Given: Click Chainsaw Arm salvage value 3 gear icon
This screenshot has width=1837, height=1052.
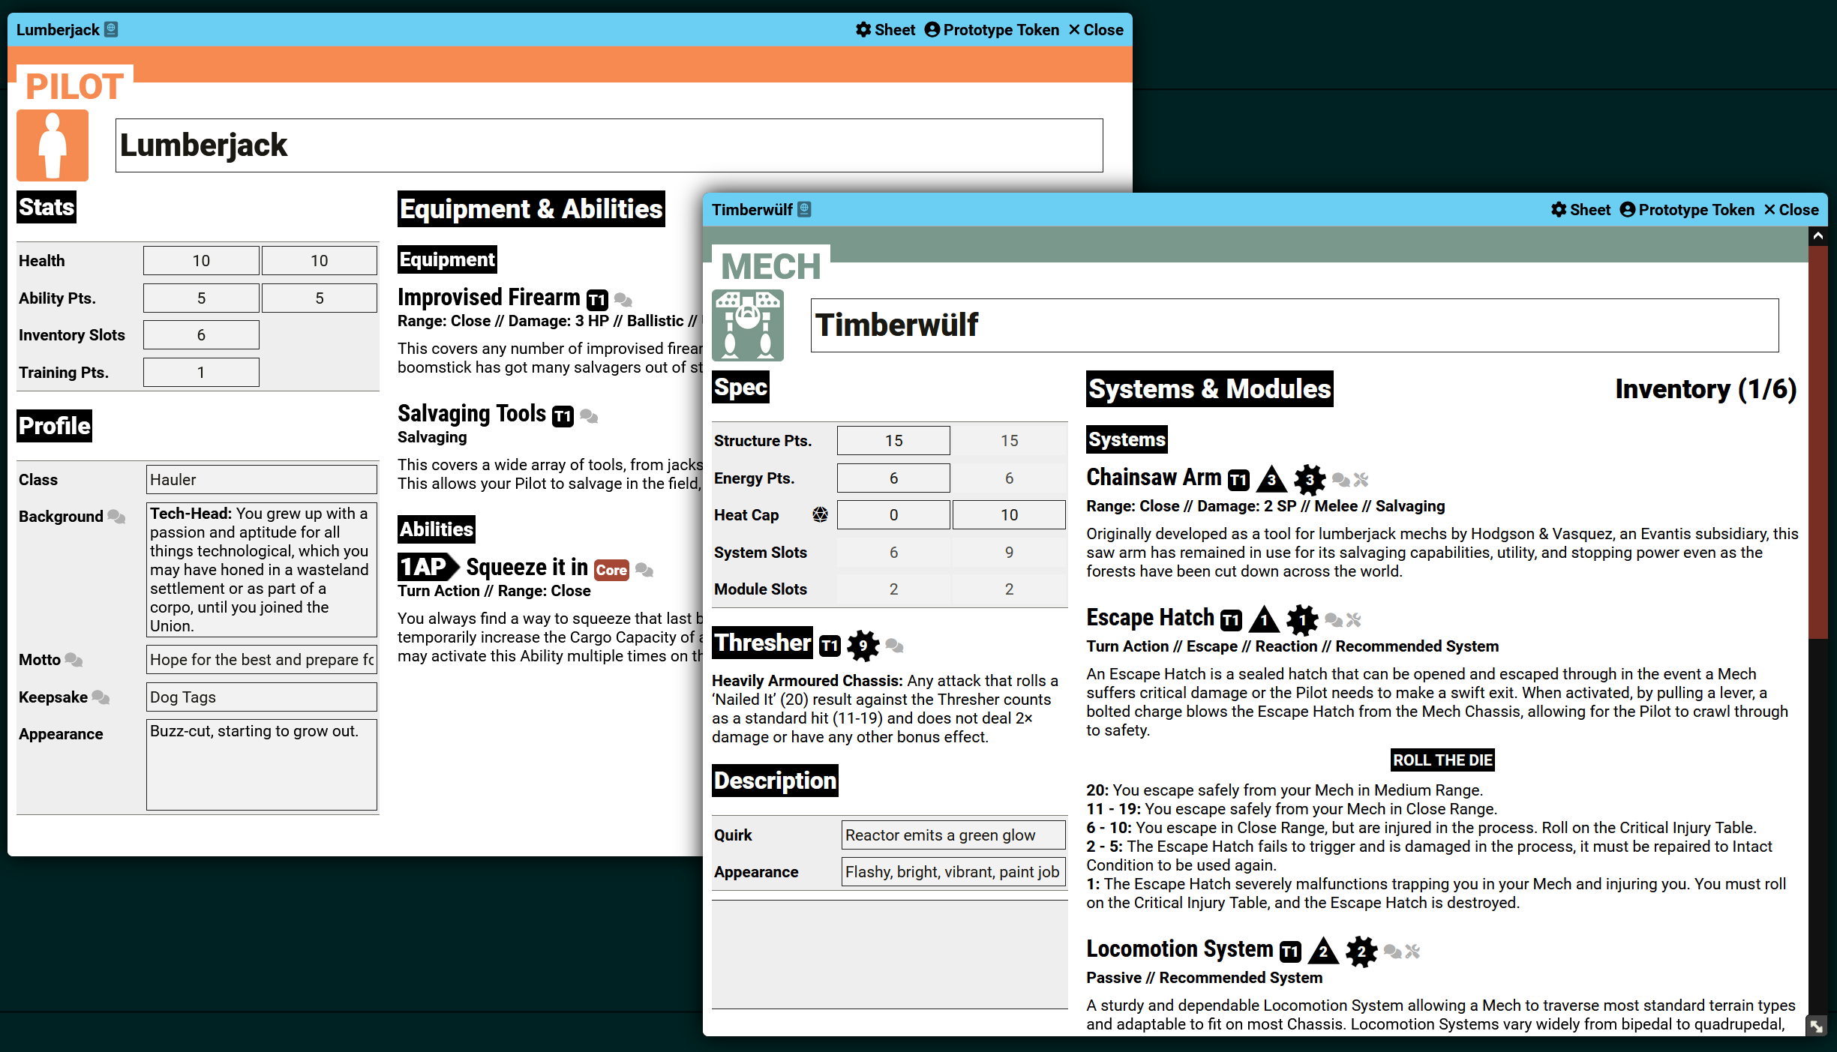Looking at the screenshot, I should pos(1310,480).
